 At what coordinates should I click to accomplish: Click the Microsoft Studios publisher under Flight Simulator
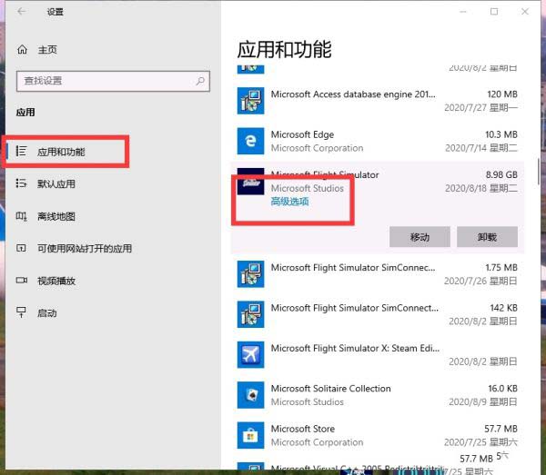308,188
